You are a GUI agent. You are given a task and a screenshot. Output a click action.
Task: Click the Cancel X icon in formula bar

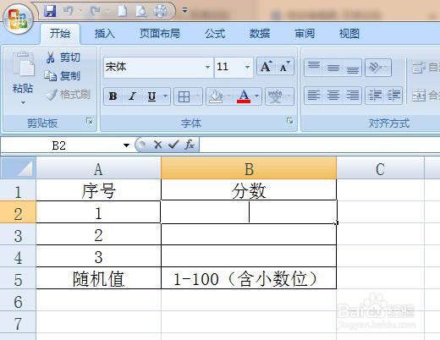157,145
